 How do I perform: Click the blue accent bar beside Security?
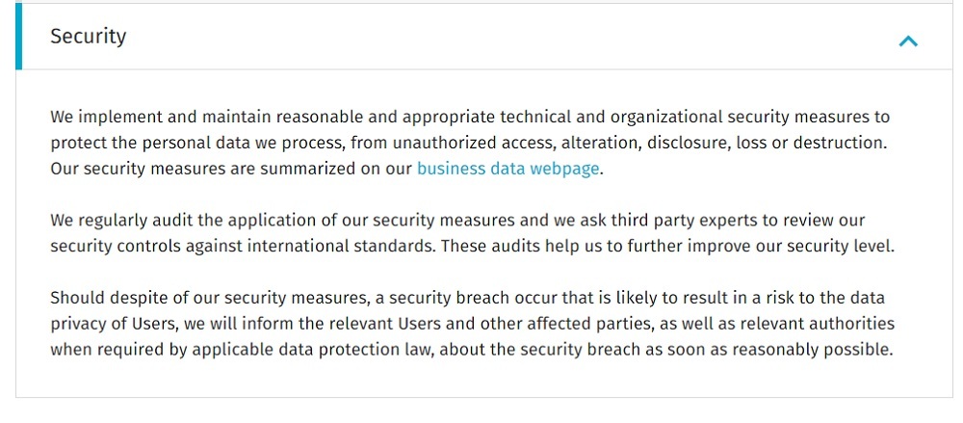(19, 37)
